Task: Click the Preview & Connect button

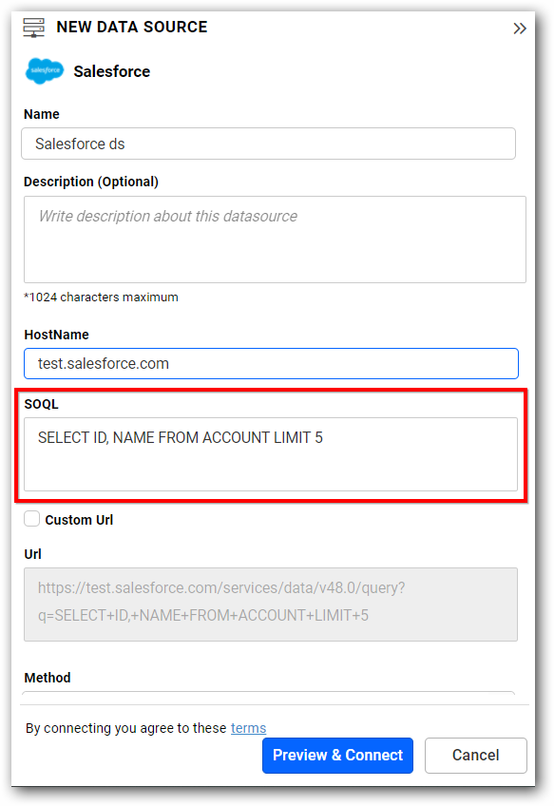Action: click(337, 756)
